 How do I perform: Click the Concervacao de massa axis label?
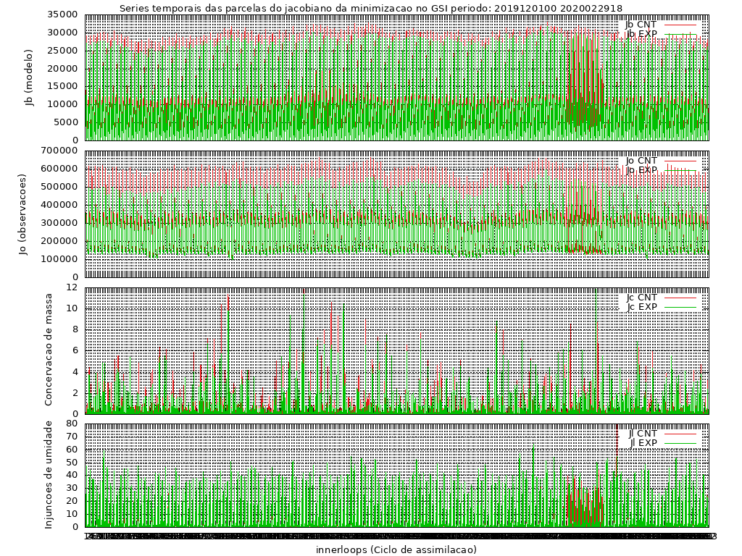click(48, 350)
